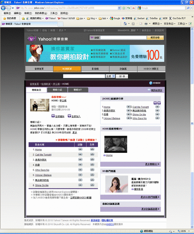This screenshot has height=234, width=194.
Task: Open the search provider dropdown arrow
Action: [191, 8]
